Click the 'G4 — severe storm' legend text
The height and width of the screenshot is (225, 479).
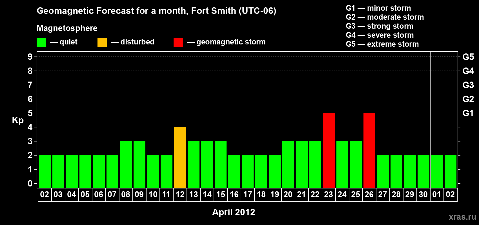380,35
